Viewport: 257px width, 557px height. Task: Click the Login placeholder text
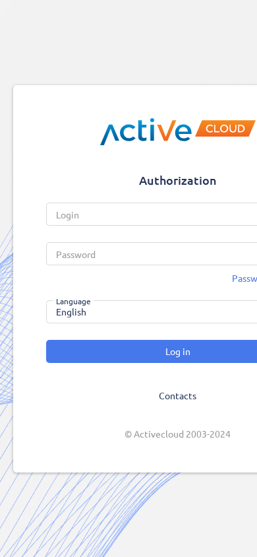point(67,215)
